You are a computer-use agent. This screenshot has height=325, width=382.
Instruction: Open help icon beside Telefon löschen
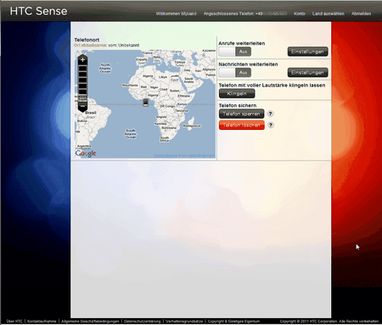pyautogui.click(x=271, y=125)
